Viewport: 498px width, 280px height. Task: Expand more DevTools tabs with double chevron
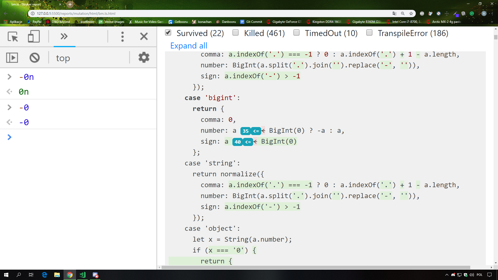coord(64,37)
